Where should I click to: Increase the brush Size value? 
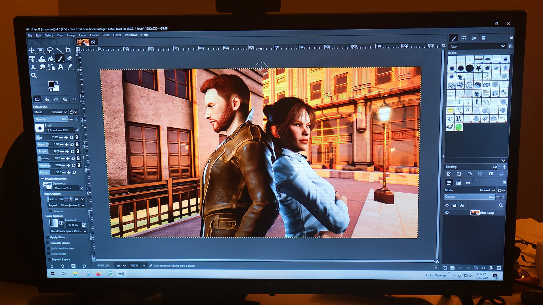point(66,137)
